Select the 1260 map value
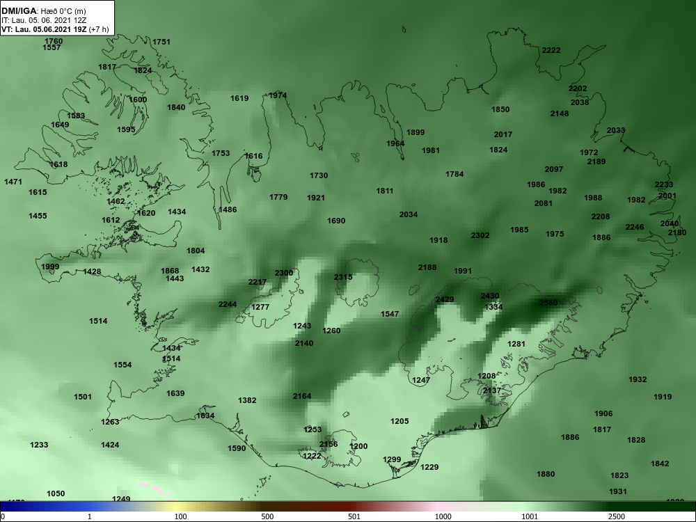The image size is (696, 522). 331,331
